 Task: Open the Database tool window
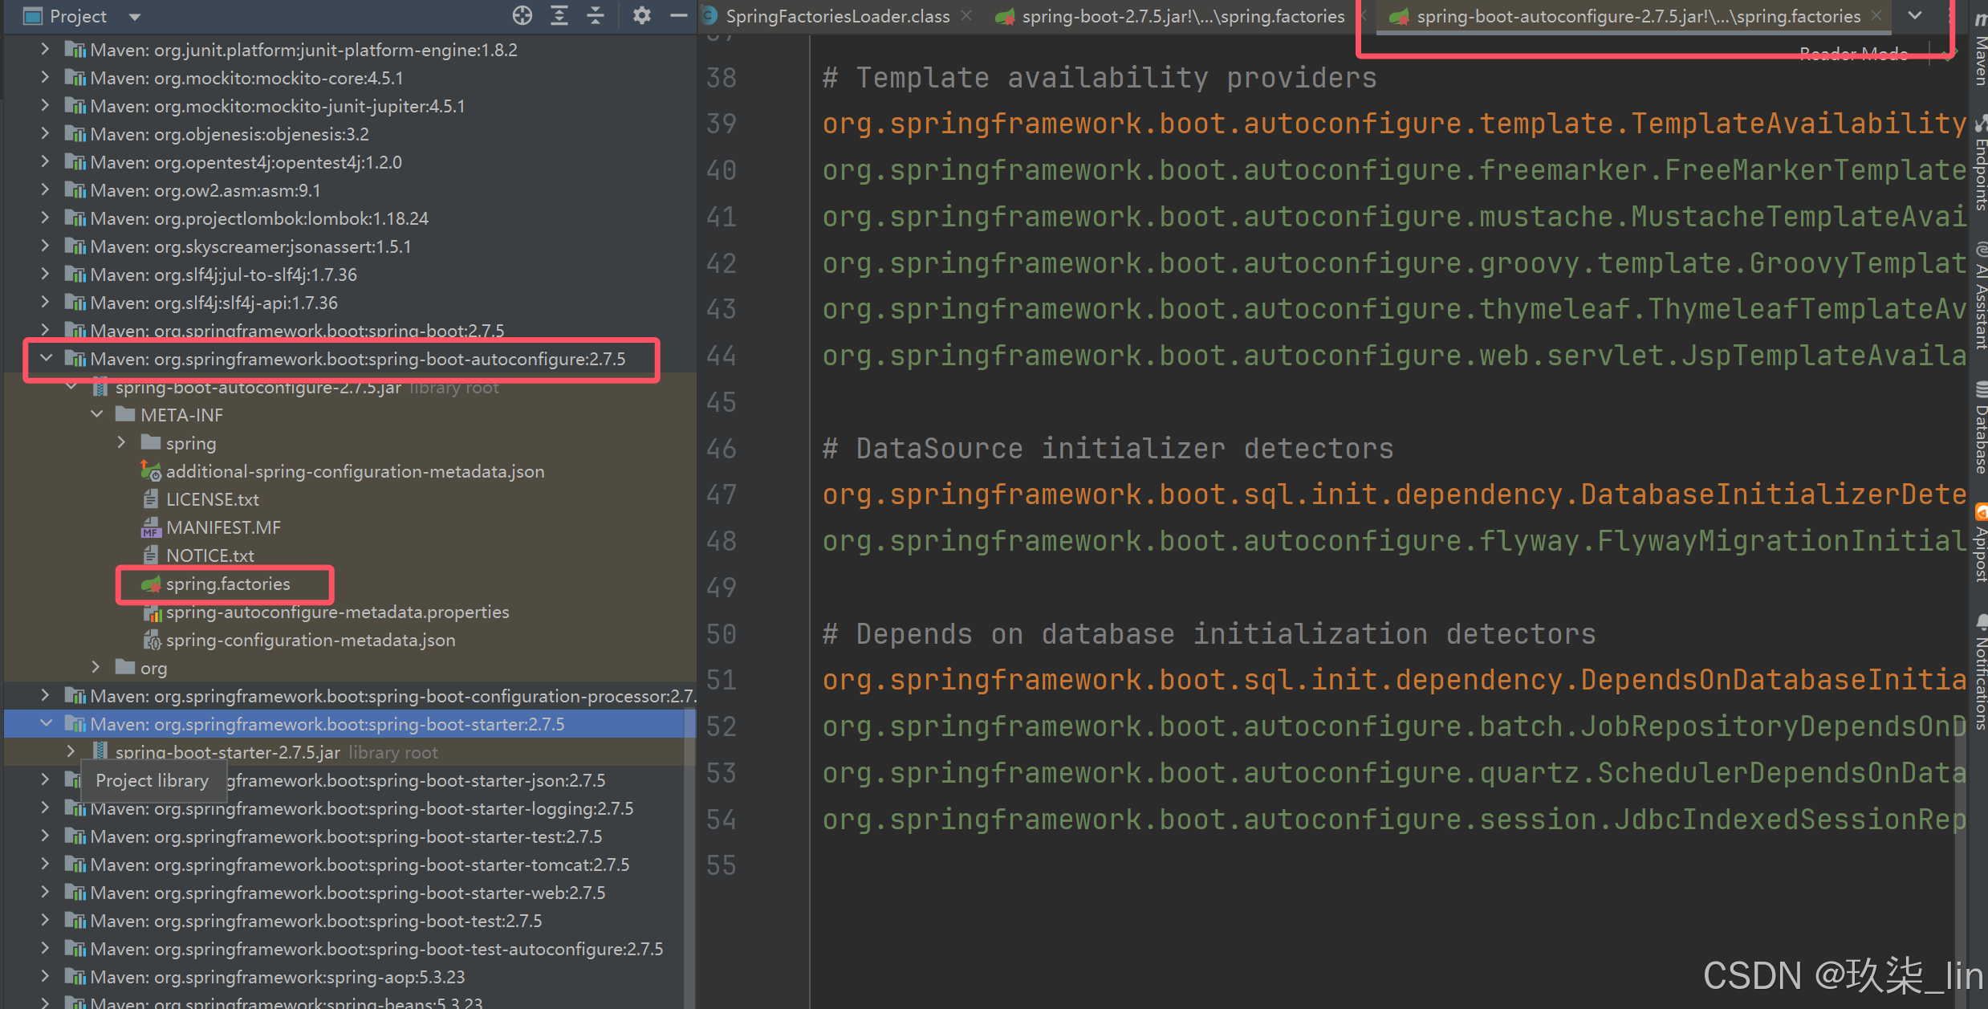1980,429
